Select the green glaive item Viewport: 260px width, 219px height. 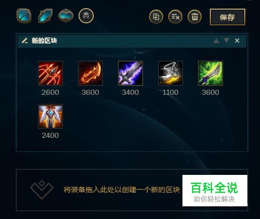click(210, 73)
